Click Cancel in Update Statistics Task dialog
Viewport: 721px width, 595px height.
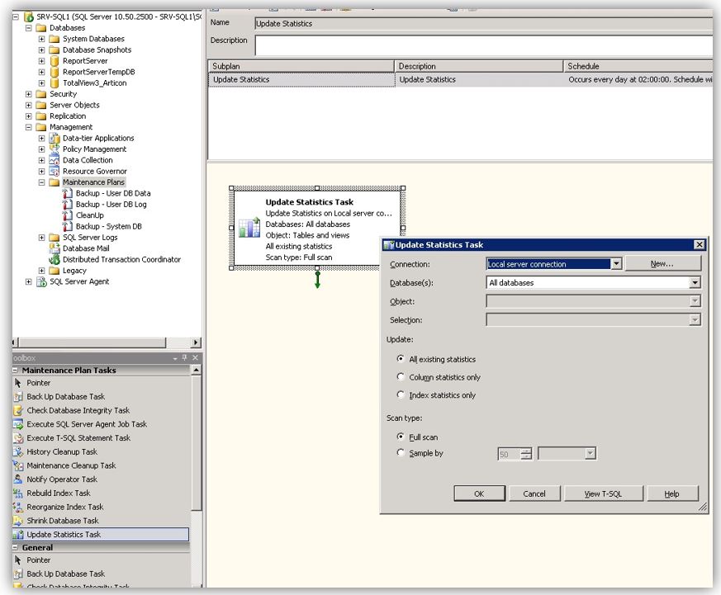534,494
